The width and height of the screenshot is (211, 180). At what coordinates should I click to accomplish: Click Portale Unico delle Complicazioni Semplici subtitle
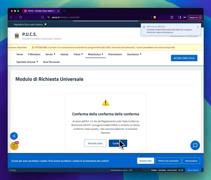42,39
